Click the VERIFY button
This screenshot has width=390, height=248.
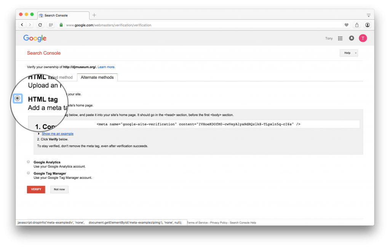[x=36, y=189]
